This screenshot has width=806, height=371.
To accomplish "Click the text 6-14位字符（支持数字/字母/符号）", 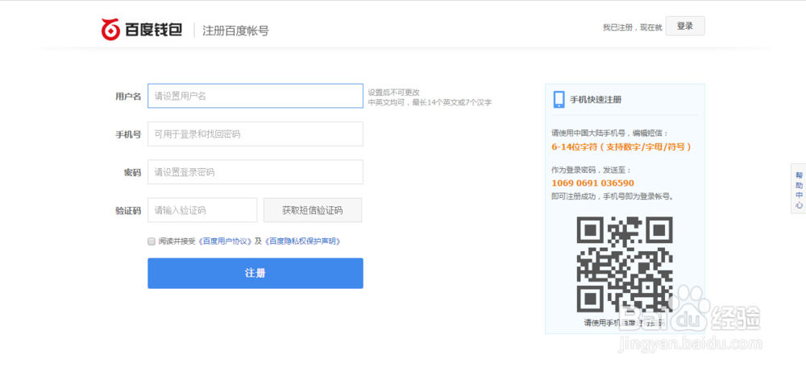I will point(621,146).
